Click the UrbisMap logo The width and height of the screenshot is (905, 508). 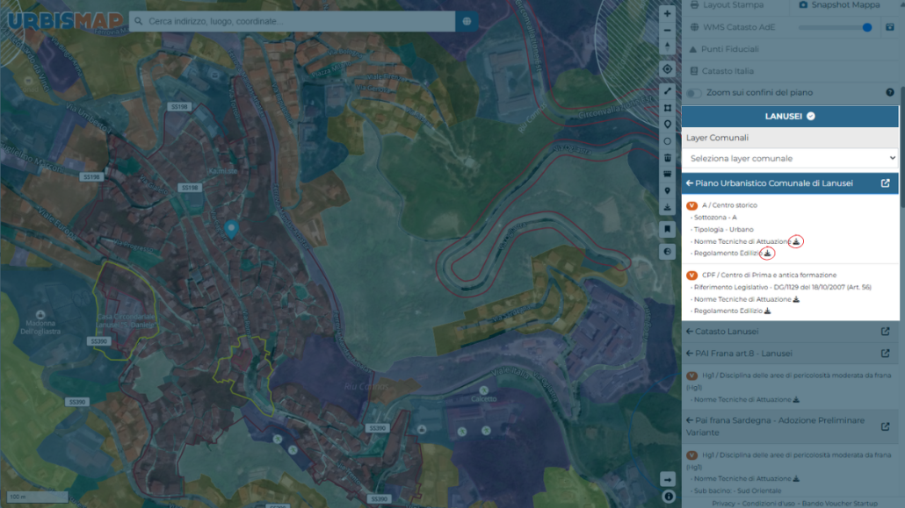tap(65, 21)
